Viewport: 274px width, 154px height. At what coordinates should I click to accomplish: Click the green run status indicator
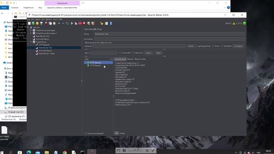tap(244, 24)
